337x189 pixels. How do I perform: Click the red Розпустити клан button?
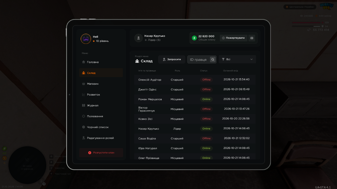tap(101, 153)
